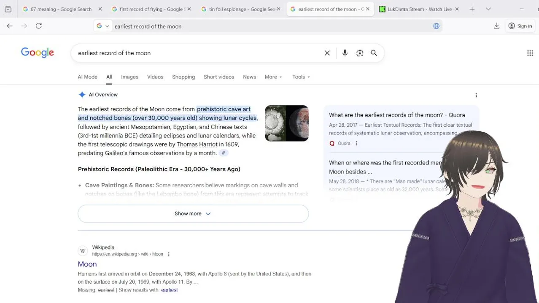This screenshot has width=539, height=303.
Task: Open the browser downloads icon
Action: click(x=496, y=26)
